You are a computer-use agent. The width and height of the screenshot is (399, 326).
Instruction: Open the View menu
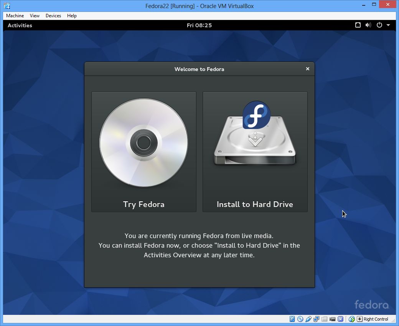35,16
